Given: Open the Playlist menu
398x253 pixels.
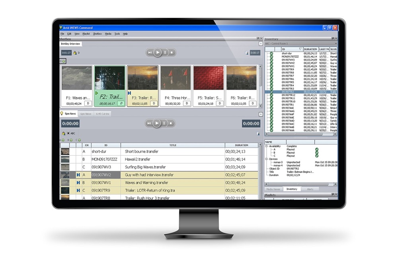Looking at the screenshot, I should pyautogui.click(x=86, y=34).
